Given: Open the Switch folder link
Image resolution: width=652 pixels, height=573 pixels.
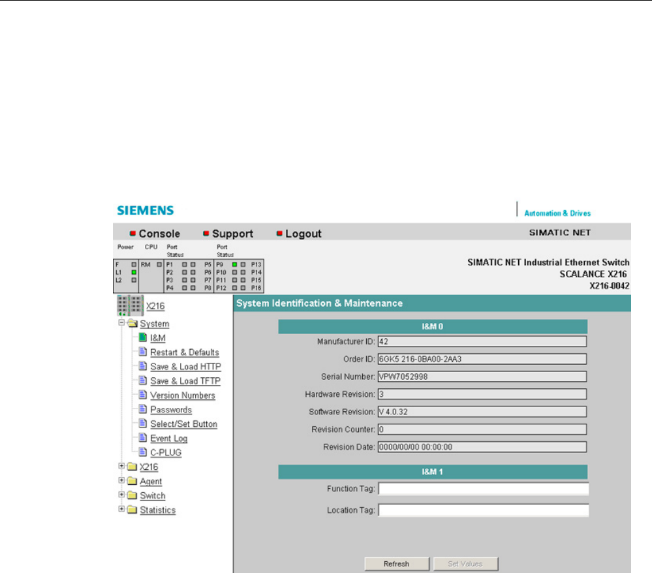Looking at the screenshot, I should pos(153,495).
